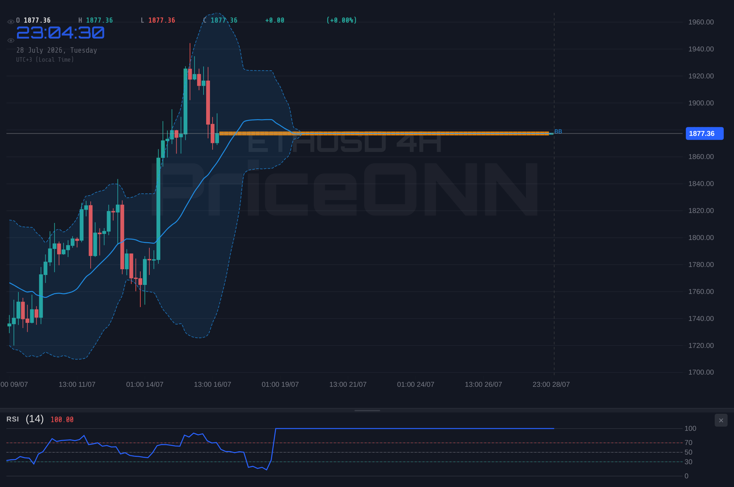Click the 1780.00 price axis label
This screenshot has height=487, width=734.
tap(701, 265)
